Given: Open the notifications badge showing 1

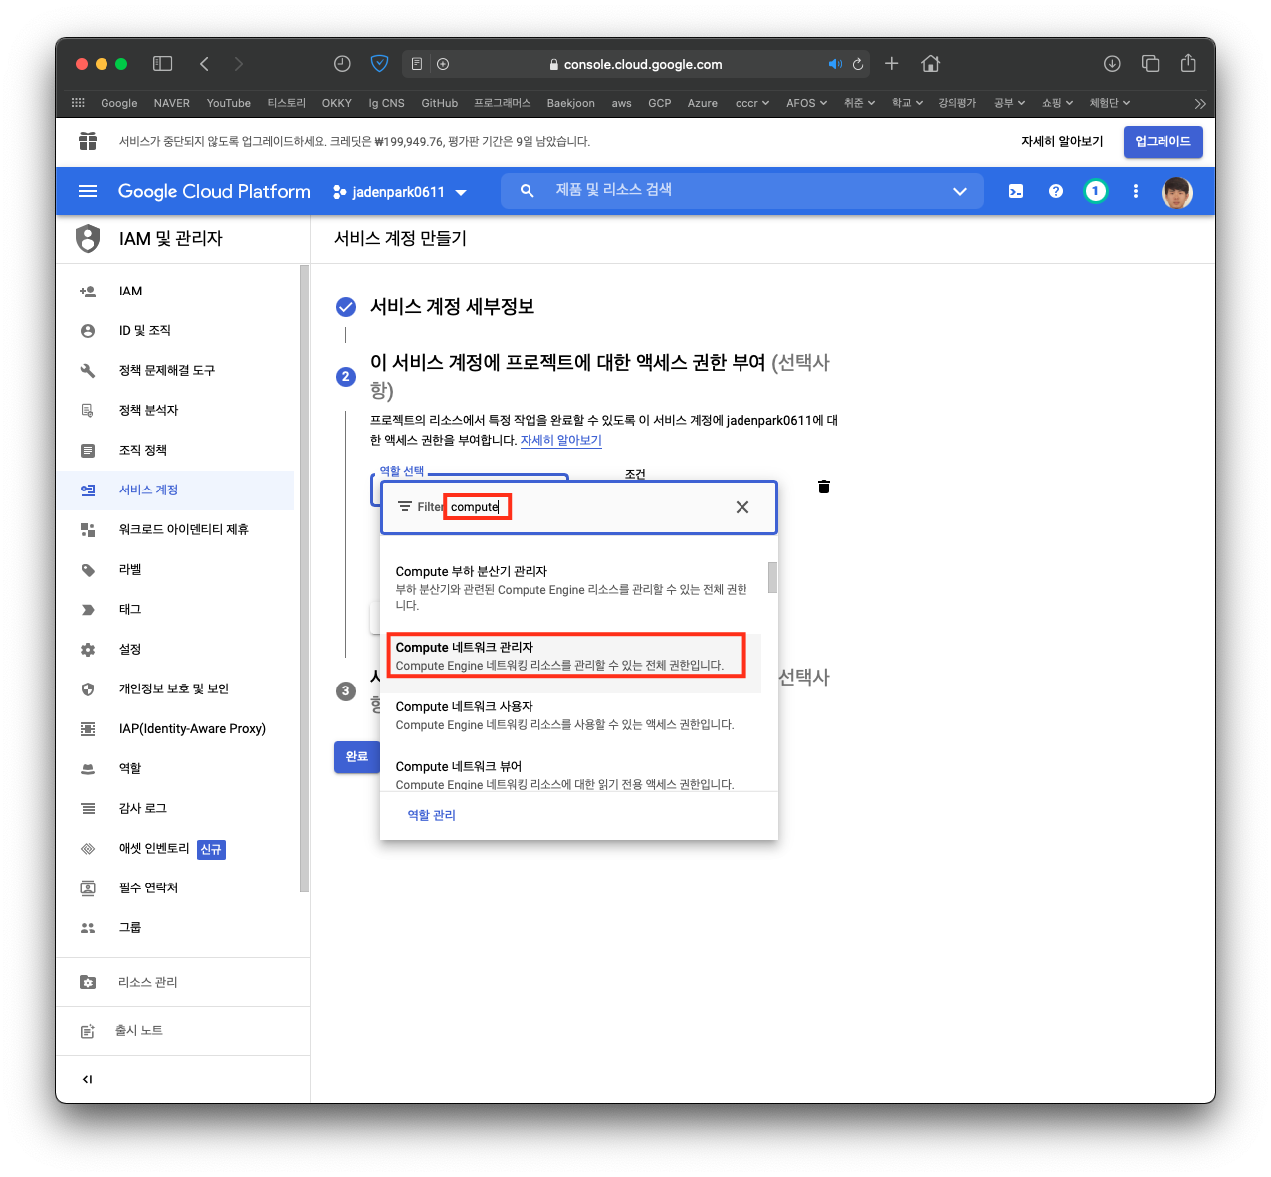Looking at the screenshot, I should coord(1095,191).
